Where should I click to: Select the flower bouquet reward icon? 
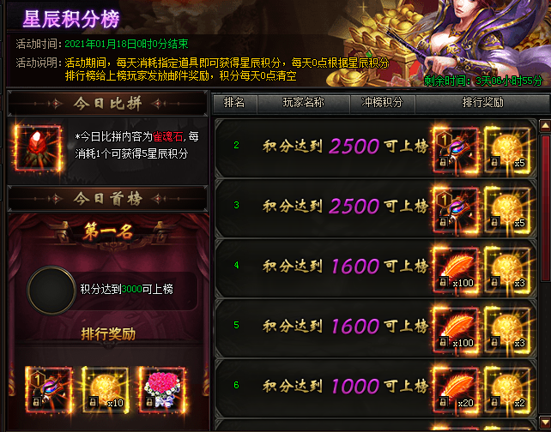point(161,389)
